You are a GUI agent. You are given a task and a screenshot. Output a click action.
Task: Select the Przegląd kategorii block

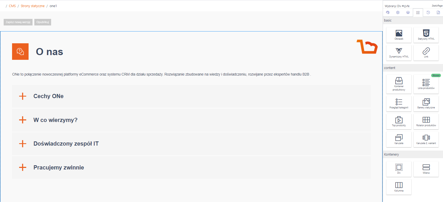[x=399, y=104]
